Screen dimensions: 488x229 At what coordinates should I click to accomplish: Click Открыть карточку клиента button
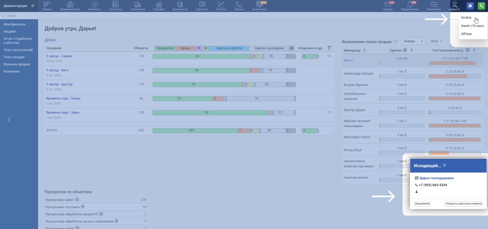tap(463, 204)
